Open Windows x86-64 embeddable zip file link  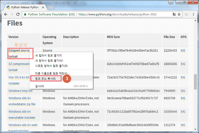click(22, 101)
